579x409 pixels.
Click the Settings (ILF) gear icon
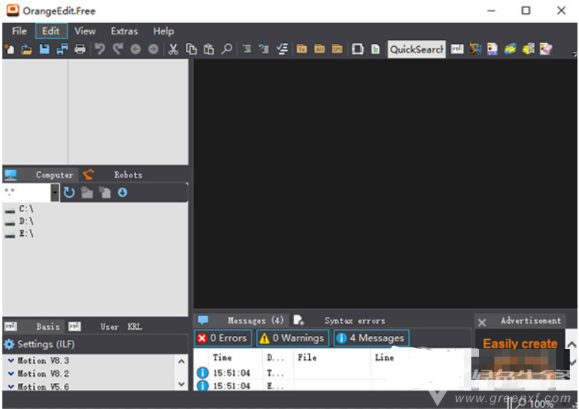[9, 344]
